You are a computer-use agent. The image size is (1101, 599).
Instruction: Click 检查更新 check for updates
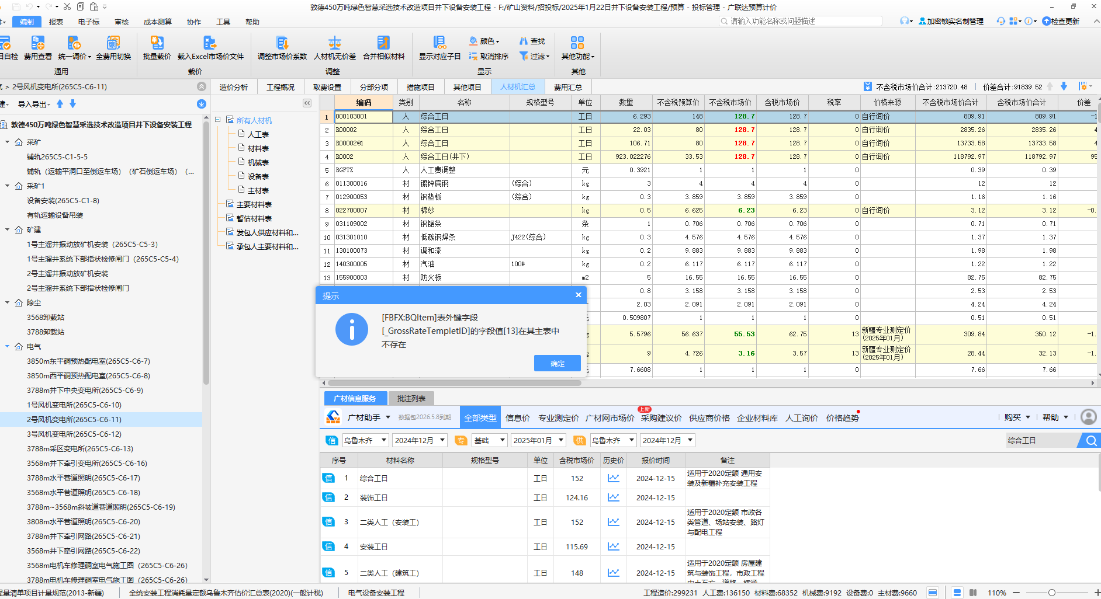[1061, 21]
